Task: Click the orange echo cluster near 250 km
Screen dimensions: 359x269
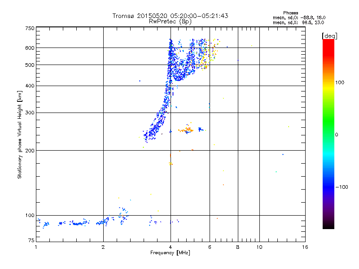Action: 186,130
